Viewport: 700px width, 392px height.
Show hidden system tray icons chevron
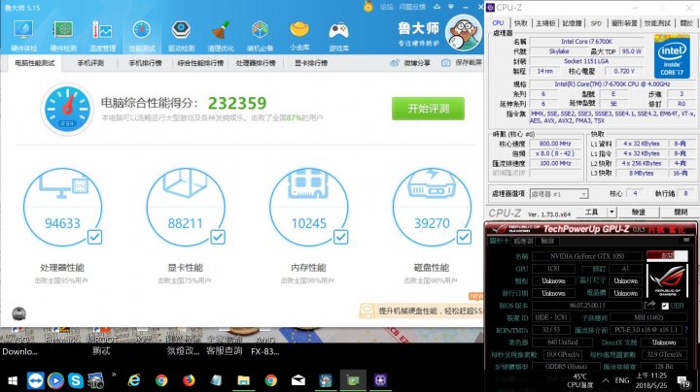click(606, 380)
